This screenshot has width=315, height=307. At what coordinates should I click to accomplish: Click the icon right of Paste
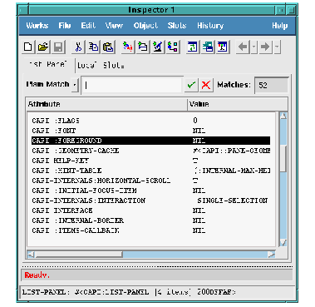[128, 47]
